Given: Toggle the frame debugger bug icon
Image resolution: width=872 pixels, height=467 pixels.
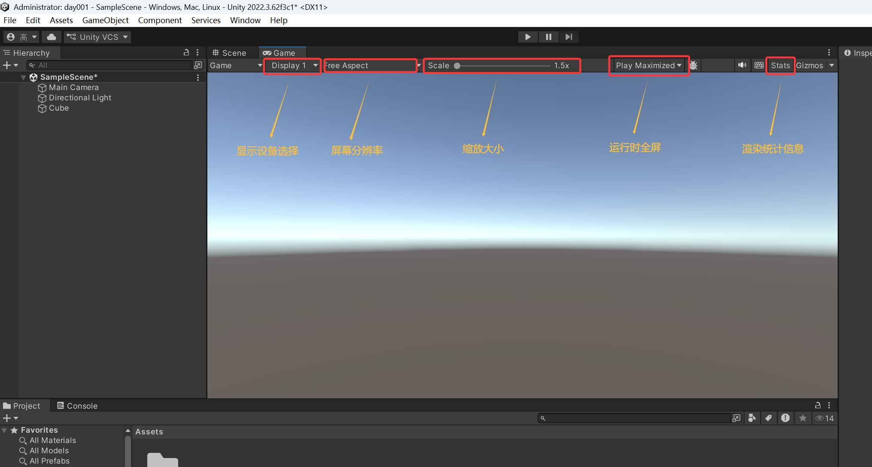Looking at the screenshot, I should coord(693,65).
